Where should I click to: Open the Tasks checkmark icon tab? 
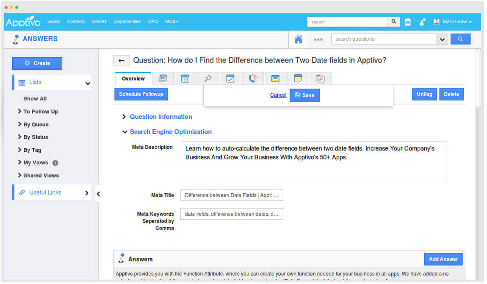(230, 78)
